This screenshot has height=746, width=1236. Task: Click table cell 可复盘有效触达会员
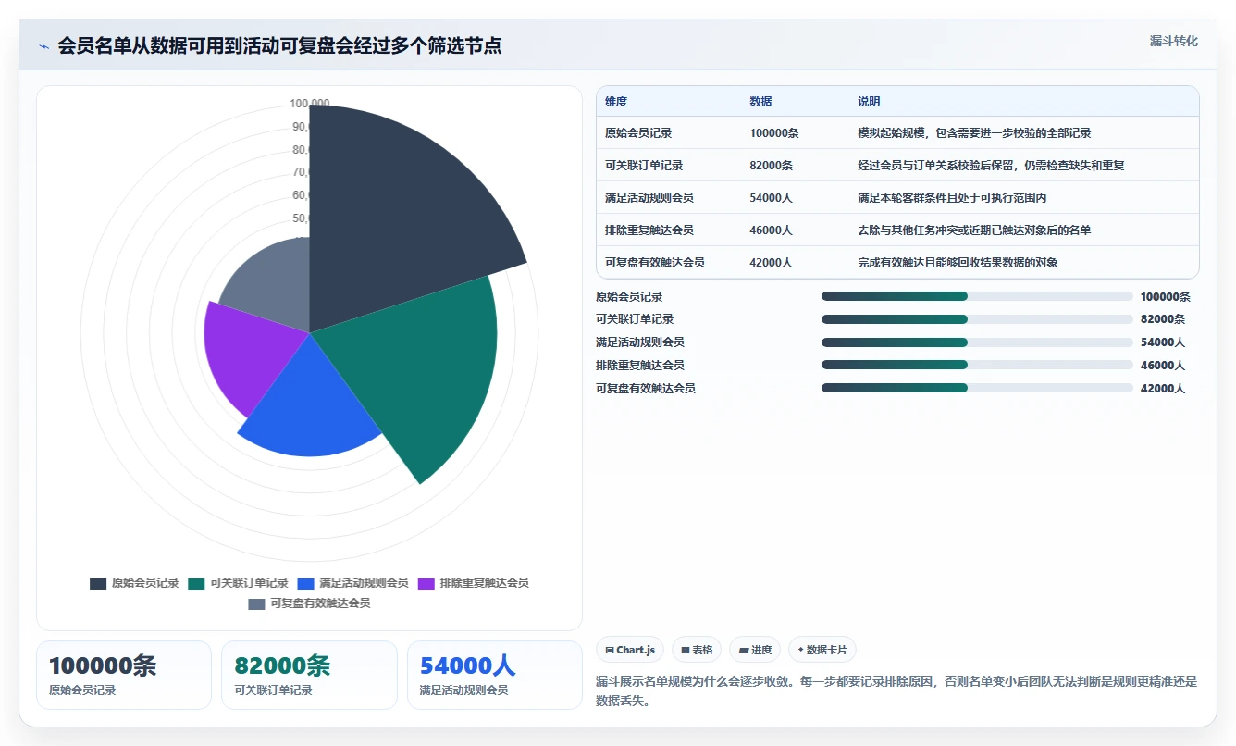click(655, 263)
